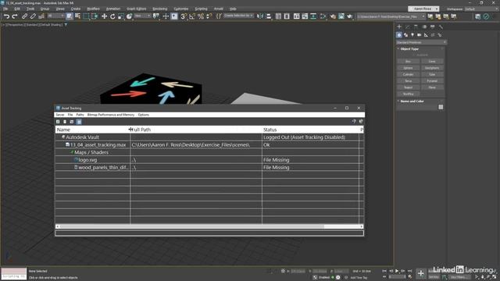Click the Asset Tracking horizontal scrollbar
This screenshot has height=281, width=500.
[x=209, y=226]
